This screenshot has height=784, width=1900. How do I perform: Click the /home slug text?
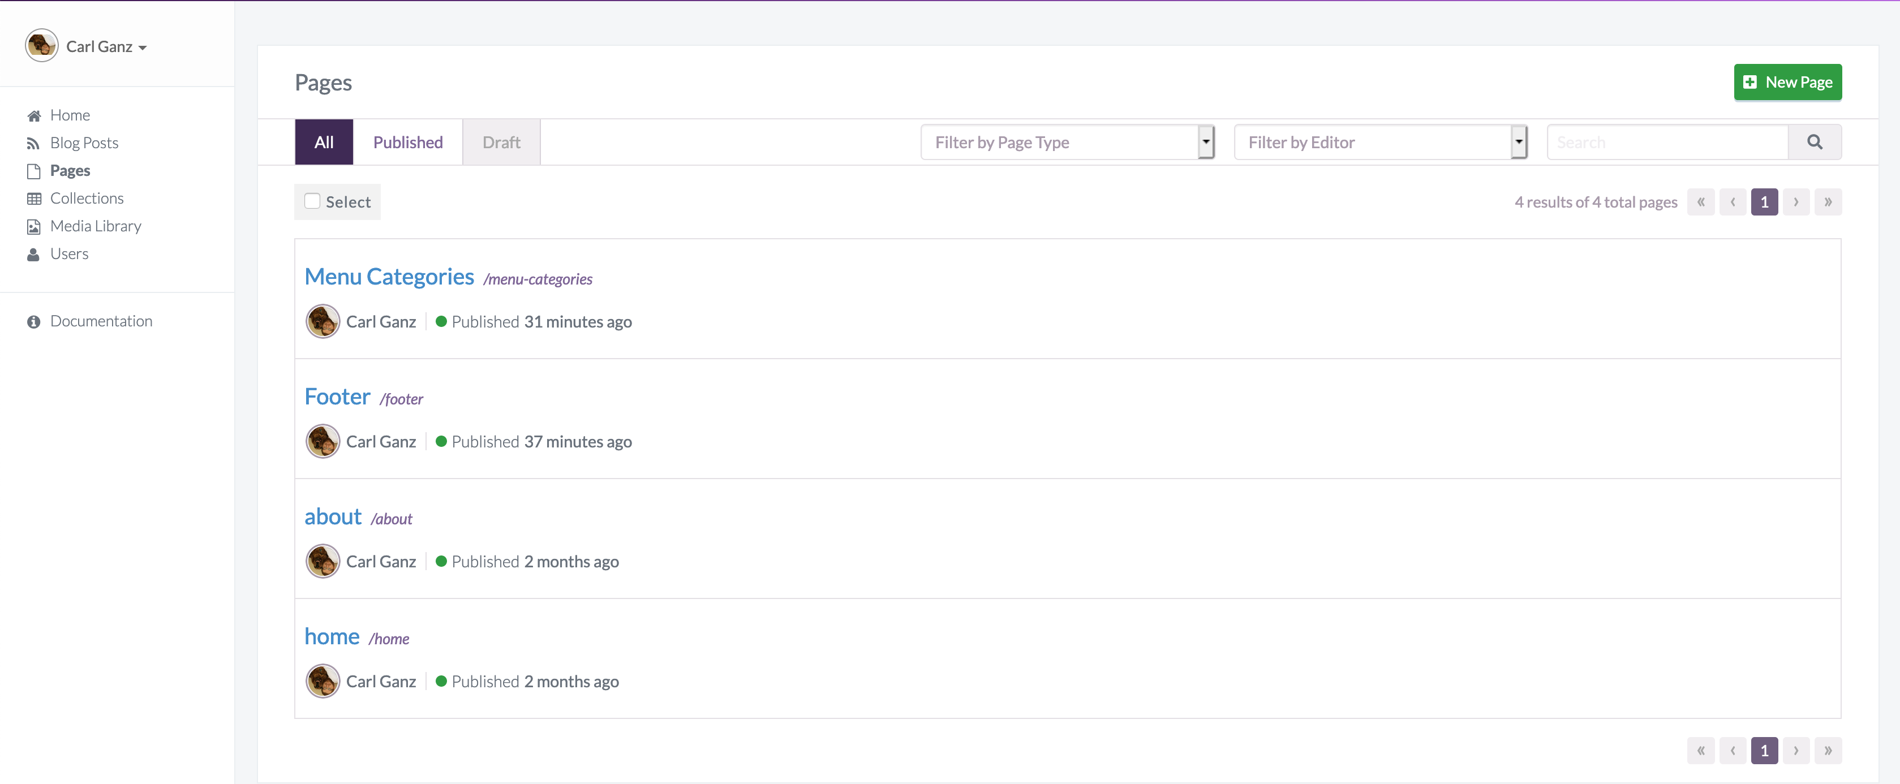(x=389, y=639)
